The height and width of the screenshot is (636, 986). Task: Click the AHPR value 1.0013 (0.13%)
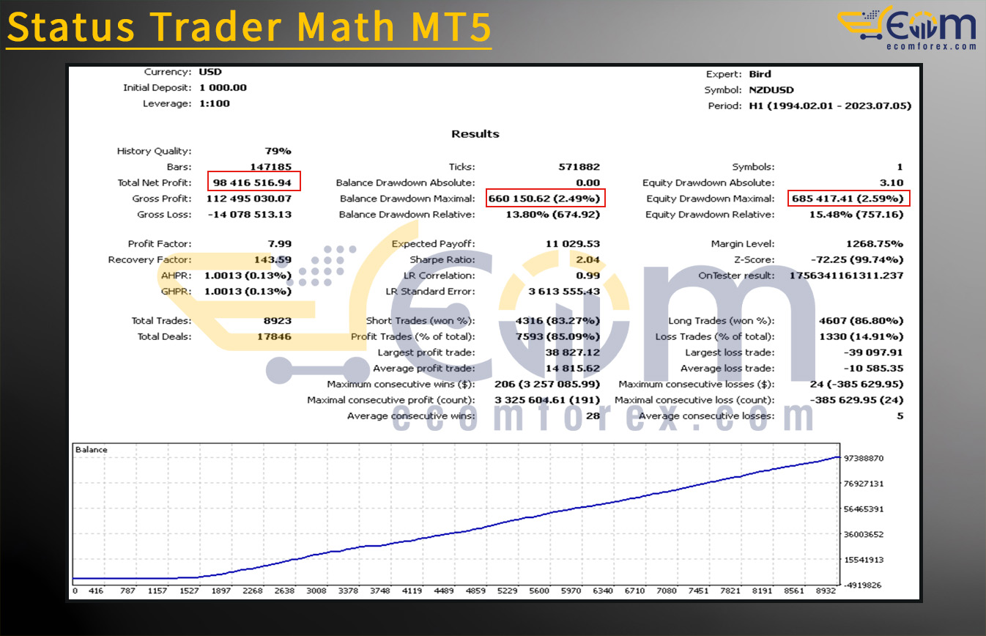coord(248,276)
